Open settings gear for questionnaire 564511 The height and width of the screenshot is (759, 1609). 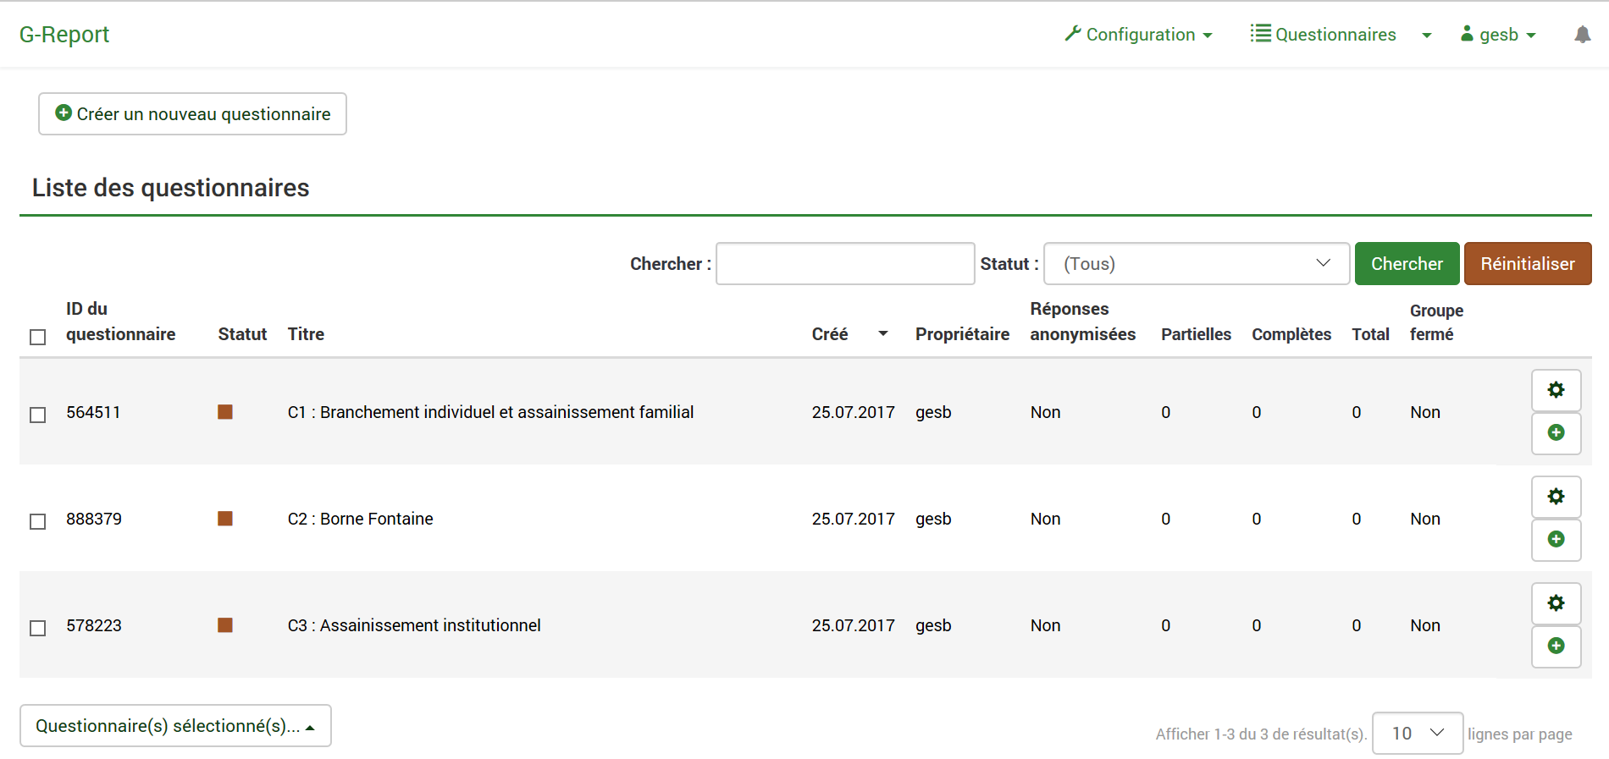(1556, 390)
